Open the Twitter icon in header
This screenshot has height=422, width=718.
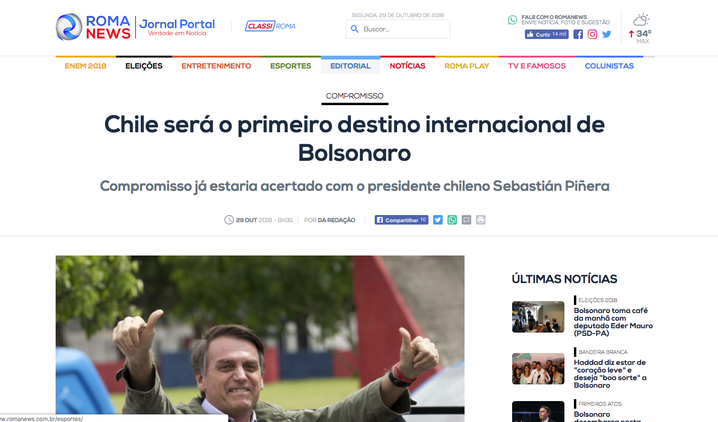(607, 34)
